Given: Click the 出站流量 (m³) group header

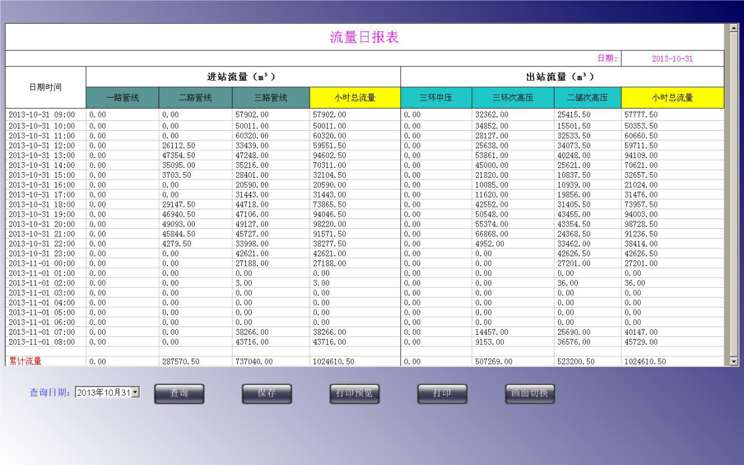Looking at the screenshot, I should tap(562, 77).
